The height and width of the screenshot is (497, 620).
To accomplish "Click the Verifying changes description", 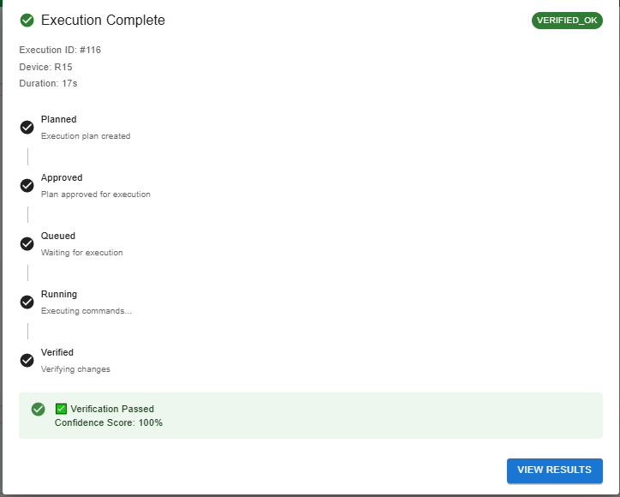I will [75, 369].
